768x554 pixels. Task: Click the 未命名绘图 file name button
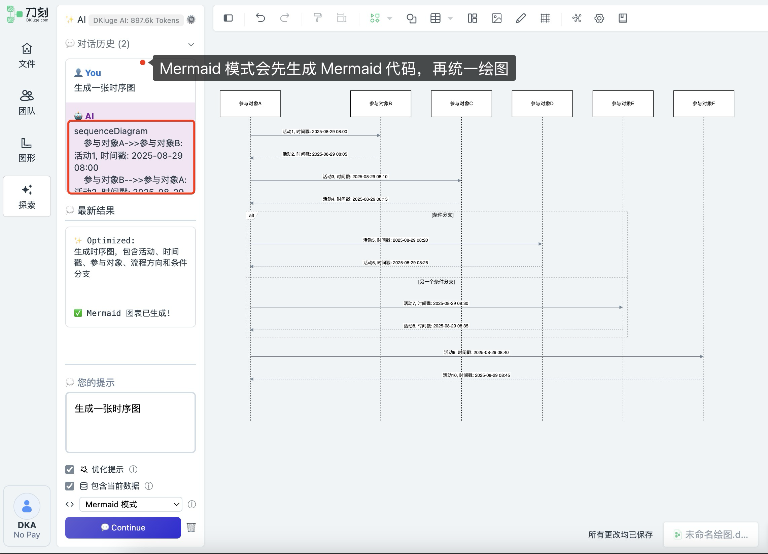point(710,535)
